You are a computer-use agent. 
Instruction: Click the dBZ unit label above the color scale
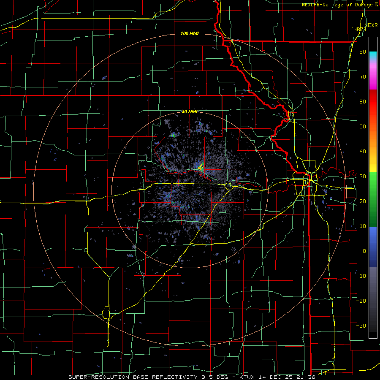[x=358, y=30]
